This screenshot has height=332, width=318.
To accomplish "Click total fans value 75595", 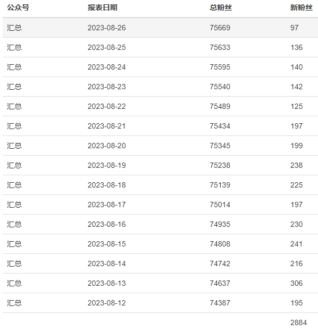I will (220, 67).
